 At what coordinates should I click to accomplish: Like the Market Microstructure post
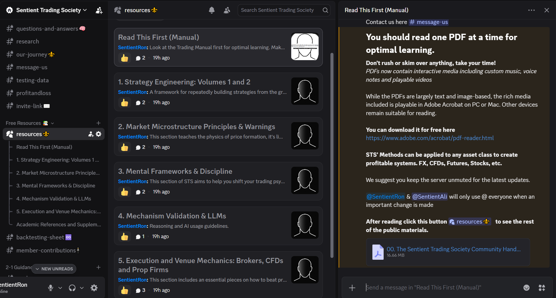tap(125, 147)
